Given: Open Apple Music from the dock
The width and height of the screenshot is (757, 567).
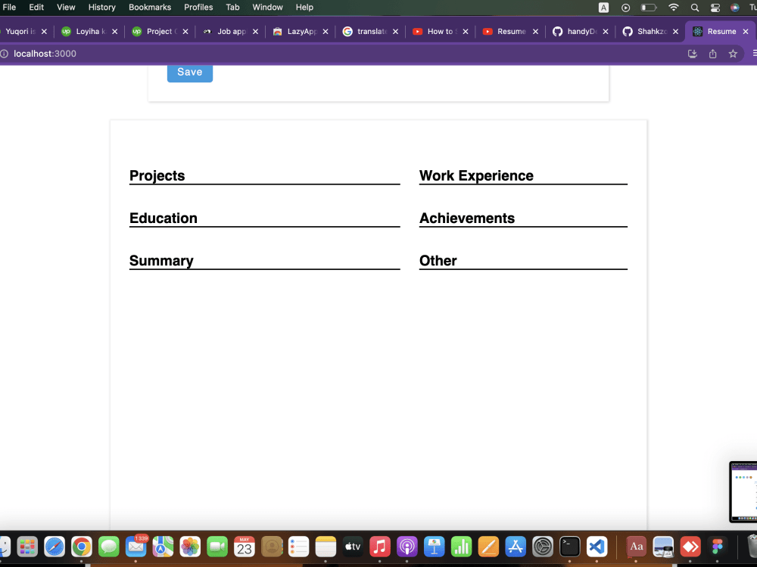Looking at the screenshot, I should pyautogui.click(x=380, y=546).
